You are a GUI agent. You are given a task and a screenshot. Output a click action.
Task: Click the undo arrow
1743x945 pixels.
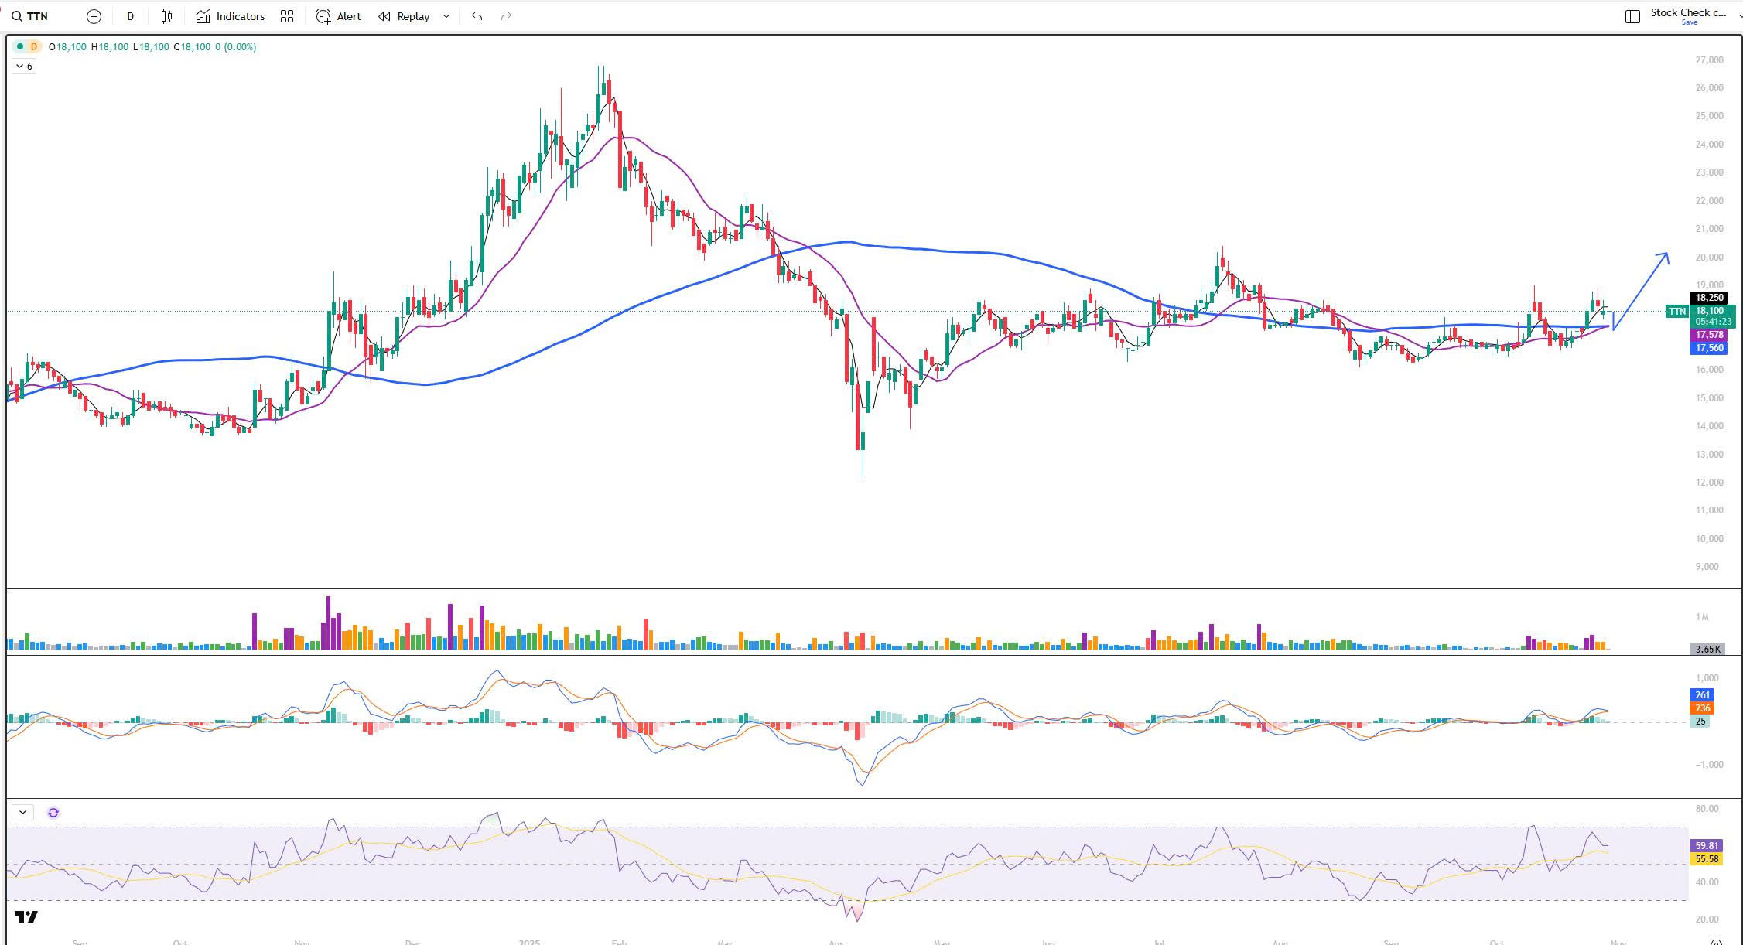coord(477,16)
